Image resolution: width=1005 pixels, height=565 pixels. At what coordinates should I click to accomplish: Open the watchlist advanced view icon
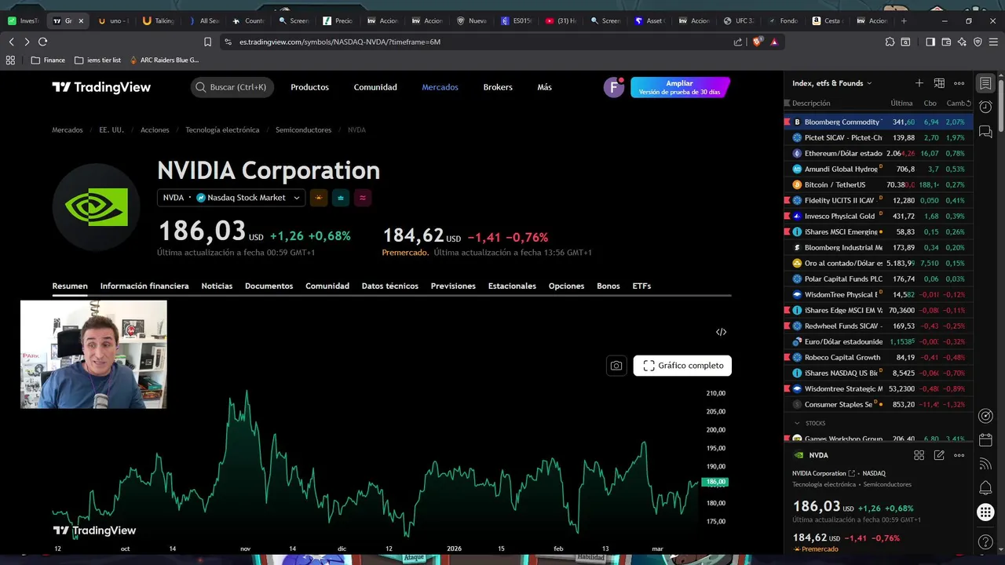(939, 83)
